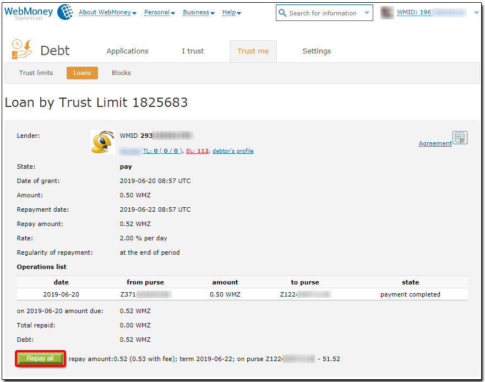Open the Agreement document icon
The height and width of the screenshot is (382, 485).
(x=460, y=138)
